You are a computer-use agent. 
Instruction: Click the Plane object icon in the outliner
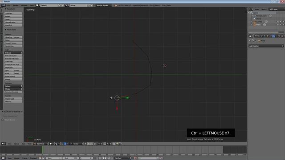(255, 25)
